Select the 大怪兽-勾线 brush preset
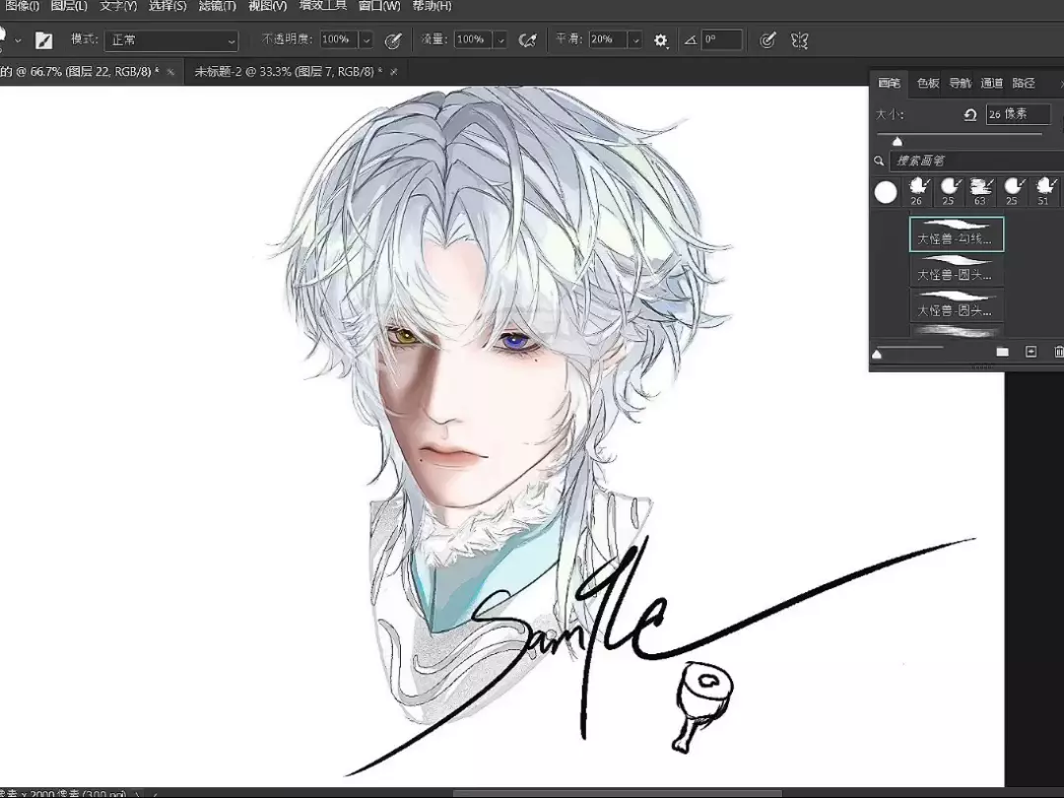The width and height of the screenshot is (1064, 798). tap(956, 234)
